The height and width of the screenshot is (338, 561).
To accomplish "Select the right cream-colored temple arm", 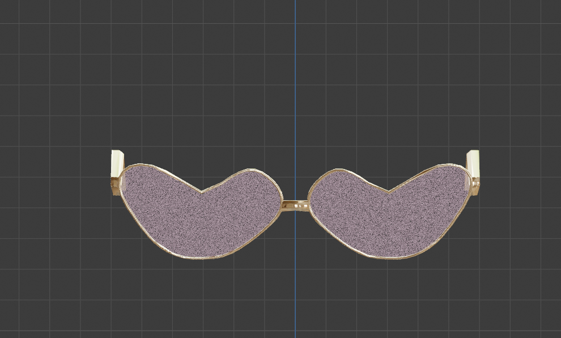I will [x=473, y=164].
